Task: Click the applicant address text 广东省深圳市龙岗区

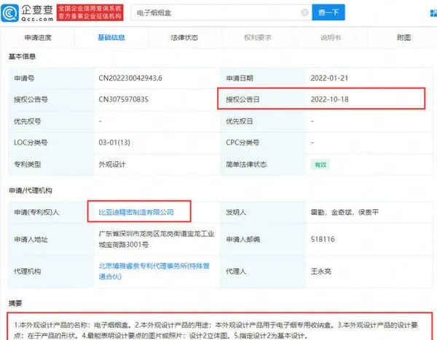Action: pyautogui.click(x=157, y=239)
